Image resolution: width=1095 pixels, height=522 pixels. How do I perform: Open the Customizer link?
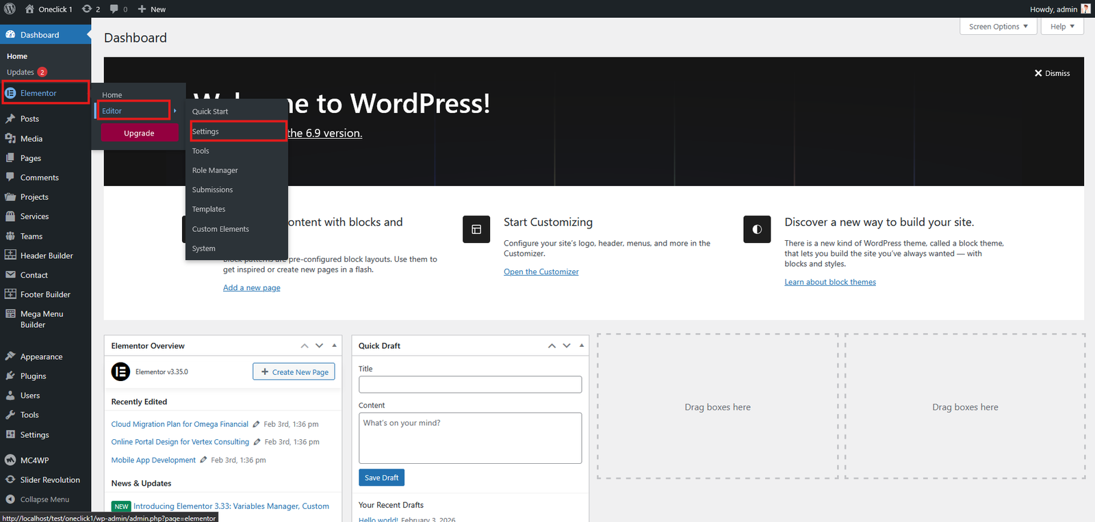(x=541, y=272)
